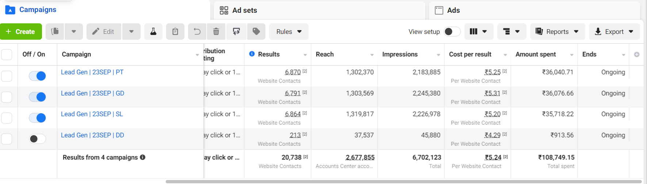The image size is (647, 184).
Task: Open the Lead Gen | 23SEP | SL campaign link
Action: [92, 114]
